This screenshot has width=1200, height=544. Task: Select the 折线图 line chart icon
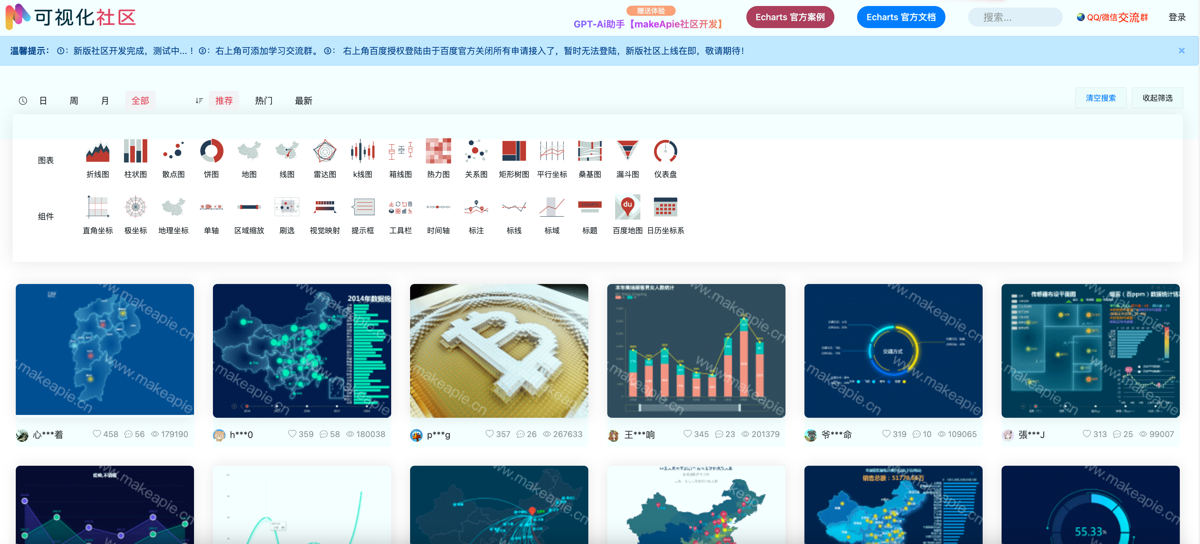(x=97, y=151)
